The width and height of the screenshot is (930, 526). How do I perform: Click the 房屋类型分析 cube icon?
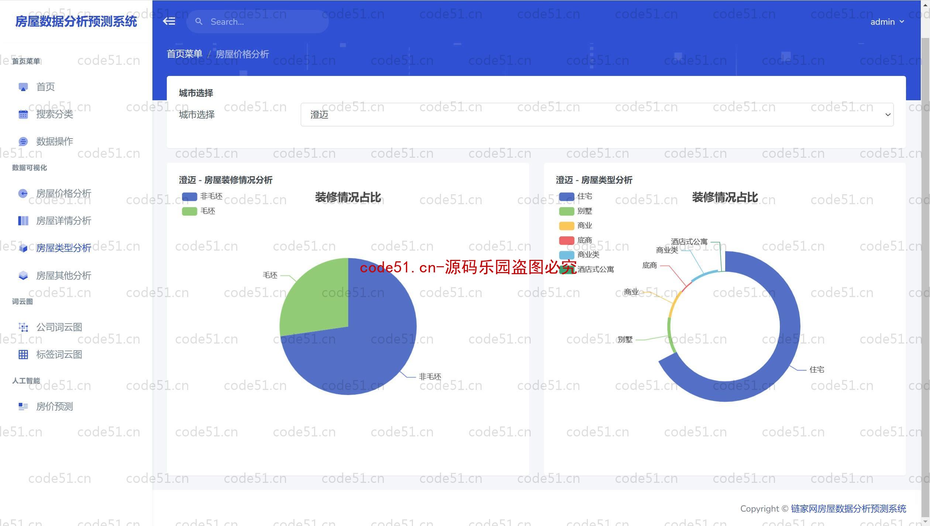(x=23, y=248)
